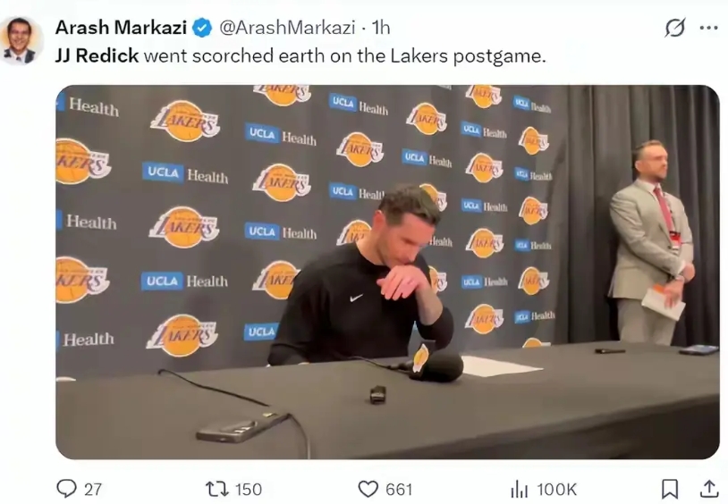The width and height of the screenshot is (728, 504).
Task: Open the three-dot more options menu
Action: (x=708, y=28)
